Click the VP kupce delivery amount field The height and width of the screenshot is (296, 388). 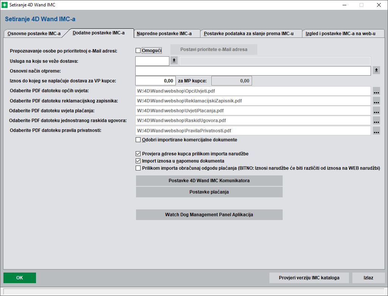pyautogui.click(x=155, y=81)
